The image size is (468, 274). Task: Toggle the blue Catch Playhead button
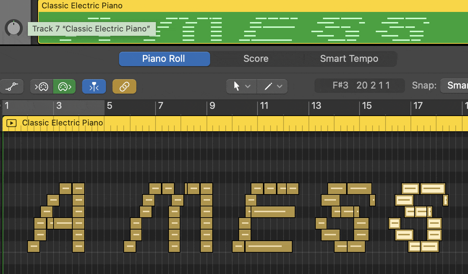(94, 87)
